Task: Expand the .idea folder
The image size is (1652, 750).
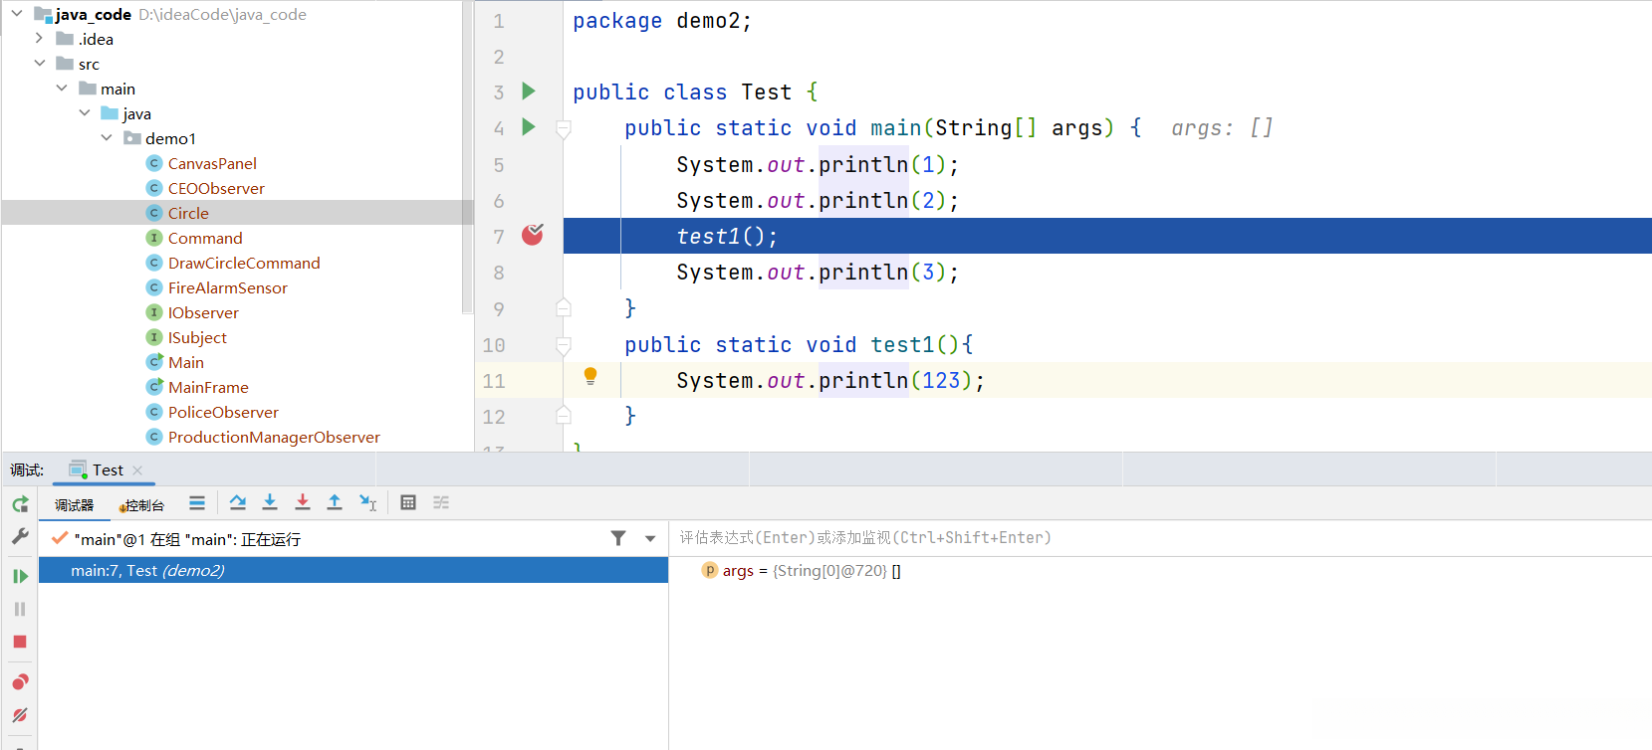Action: (x=39, y=39)
